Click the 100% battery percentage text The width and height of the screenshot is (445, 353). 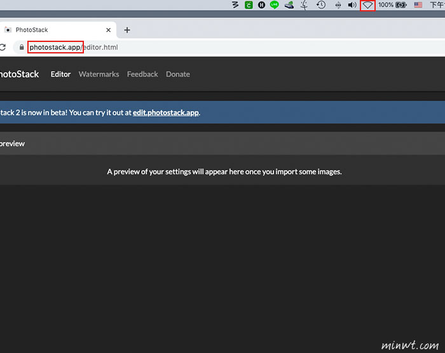386,5
